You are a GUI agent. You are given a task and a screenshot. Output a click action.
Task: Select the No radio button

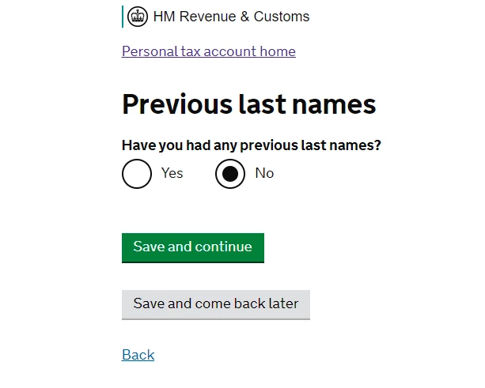point(230,174)
